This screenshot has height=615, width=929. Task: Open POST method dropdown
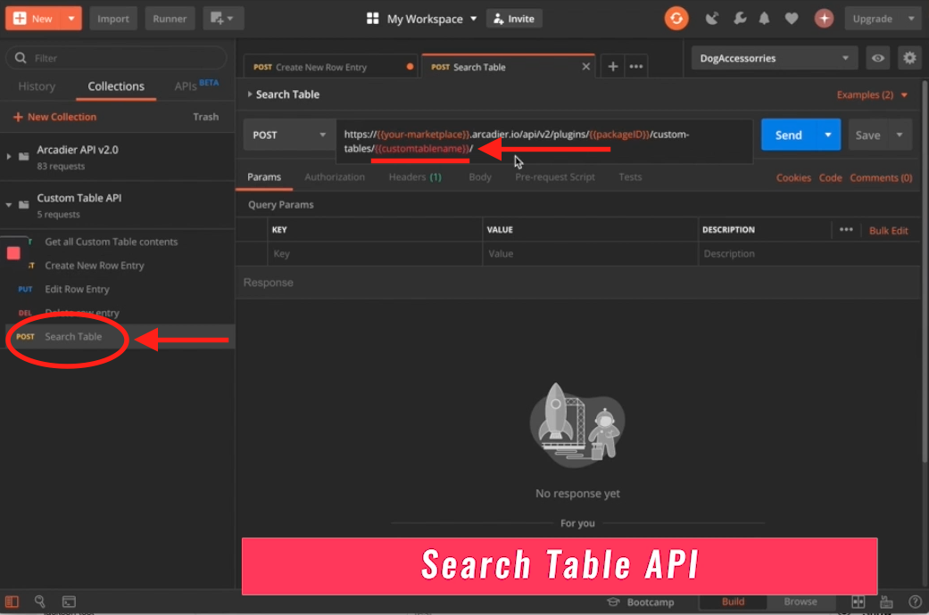289,135
